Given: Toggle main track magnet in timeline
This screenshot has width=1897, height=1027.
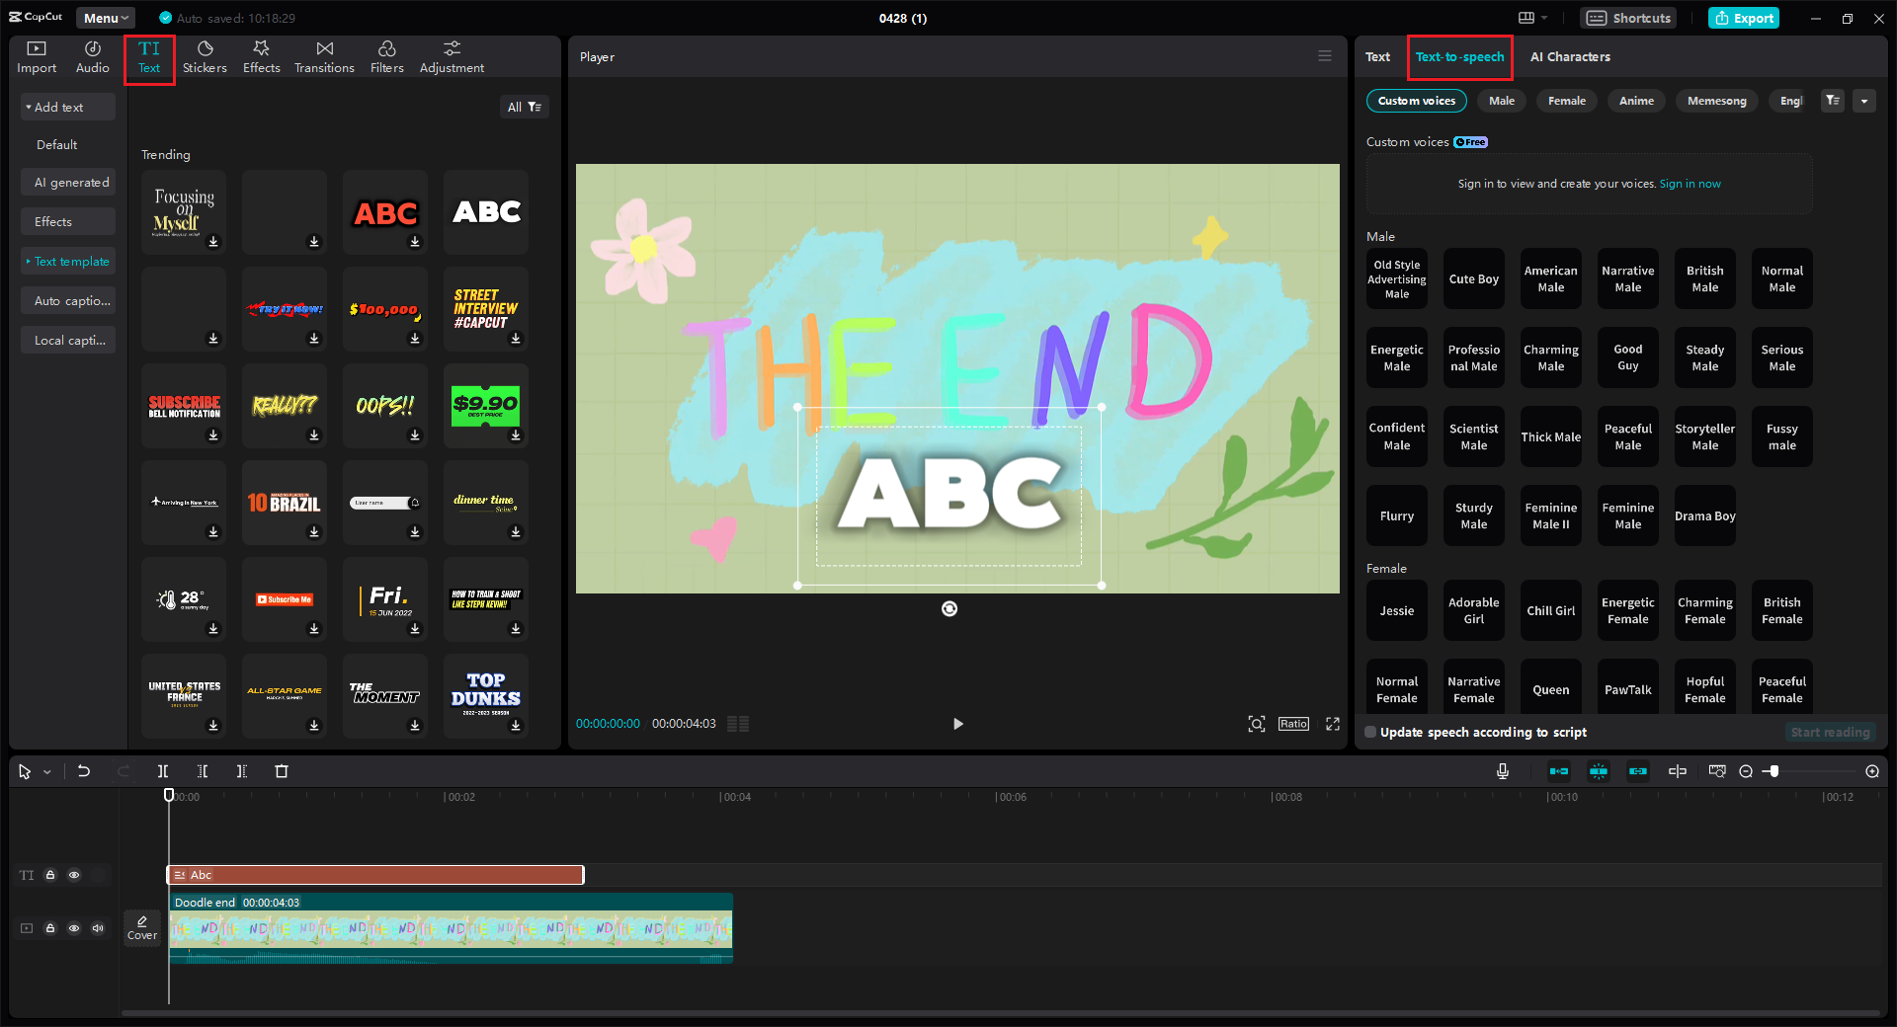Looking at the screenshot, I should click(1559, 771).
